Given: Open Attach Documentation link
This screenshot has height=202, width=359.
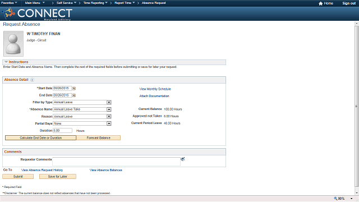Looking at the screenshot, I should (154, 96).
